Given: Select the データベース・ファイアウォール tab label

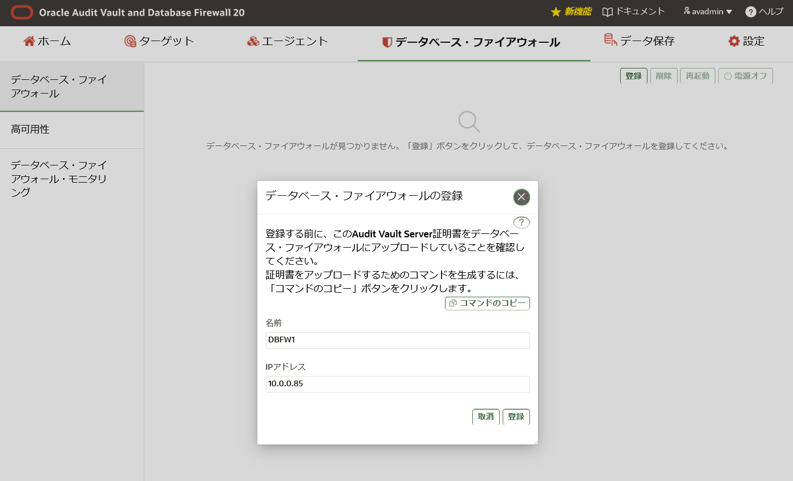Looking at the screenshot, I should [x=478, y=42].
